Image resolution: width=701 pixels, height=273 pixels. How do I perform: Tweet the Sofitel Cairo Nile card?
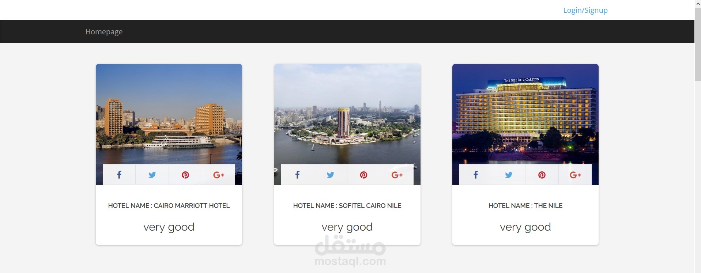tap(331, 175)
